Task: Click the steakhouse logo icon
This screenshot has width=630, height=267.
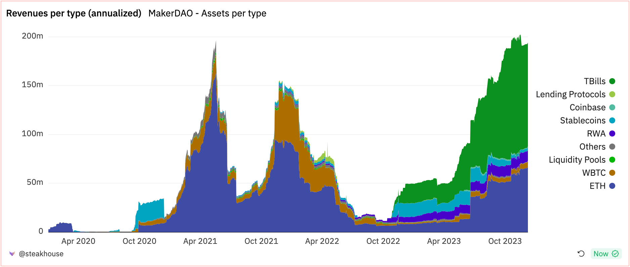Action: (12, 254)
